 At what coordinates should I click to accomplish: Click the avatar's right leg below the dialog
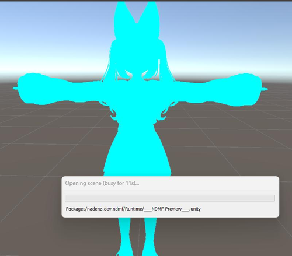point(150,236)
